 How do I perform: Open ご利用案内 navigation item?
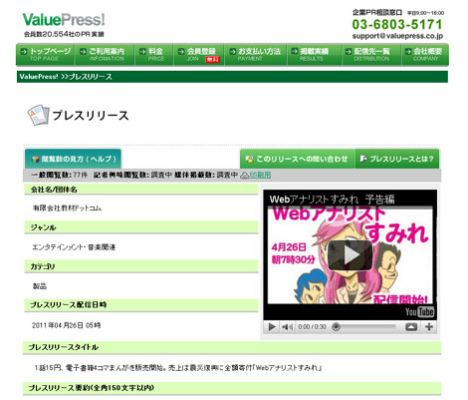[106, 55]
